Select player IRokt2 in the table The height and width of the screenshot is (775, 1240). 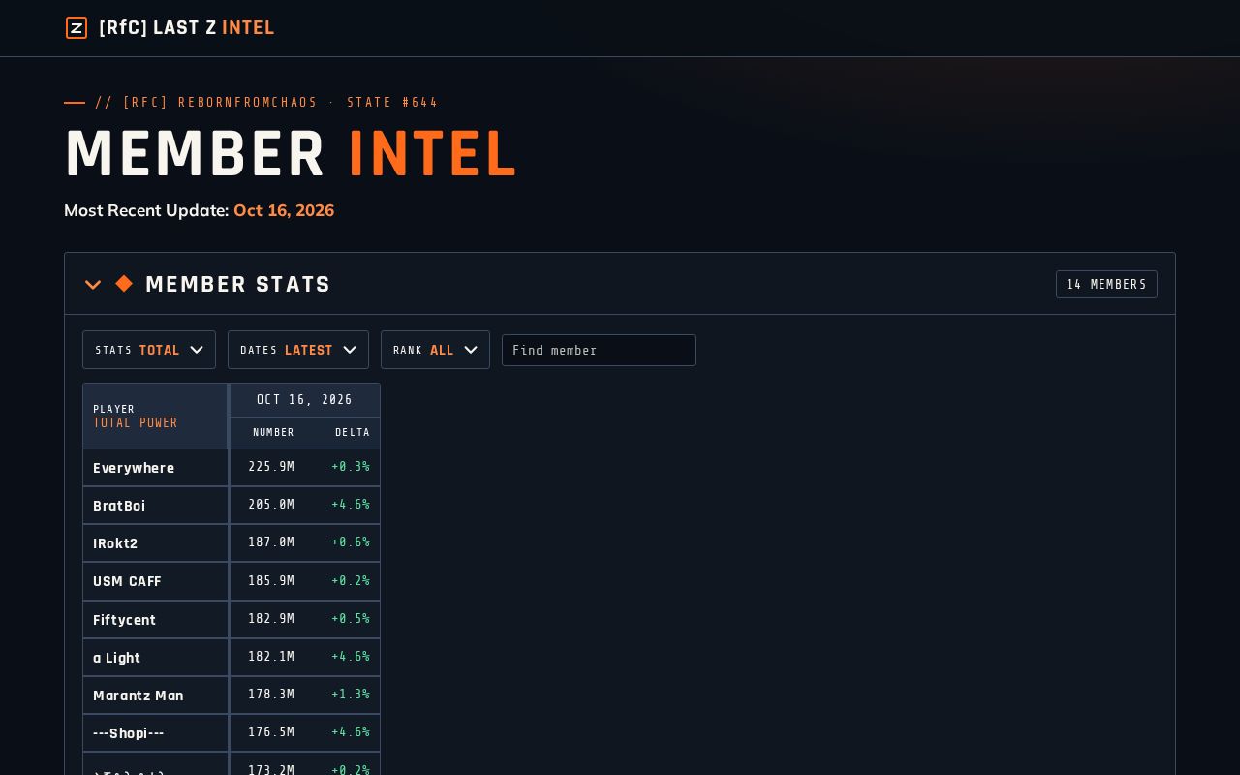(x=115, y=543)
